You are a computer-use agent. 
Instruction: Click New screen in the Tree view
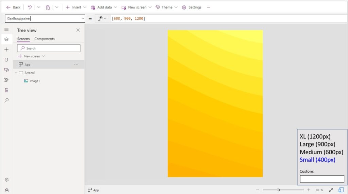tap(29, 56)
